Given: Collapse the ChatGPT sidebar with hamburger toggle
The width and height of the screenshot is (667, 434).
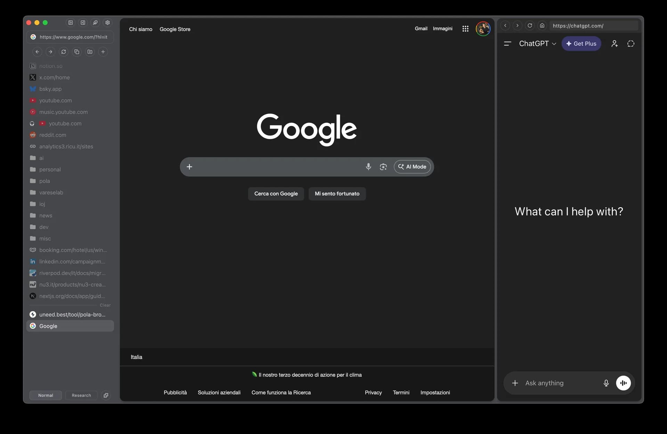Looking at the screenshot, I should [507, 43].
